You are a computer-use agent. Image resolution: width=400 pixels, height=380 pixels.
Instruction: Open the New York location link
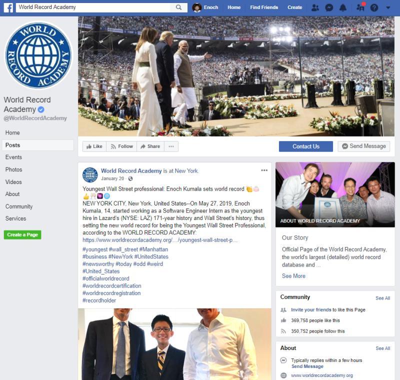coord(186,171)
